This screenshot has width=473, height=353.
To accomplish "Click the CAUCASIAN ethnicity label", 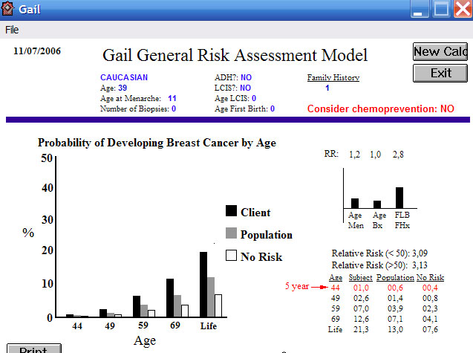I will pyautogui.click(x=124, y=77).
